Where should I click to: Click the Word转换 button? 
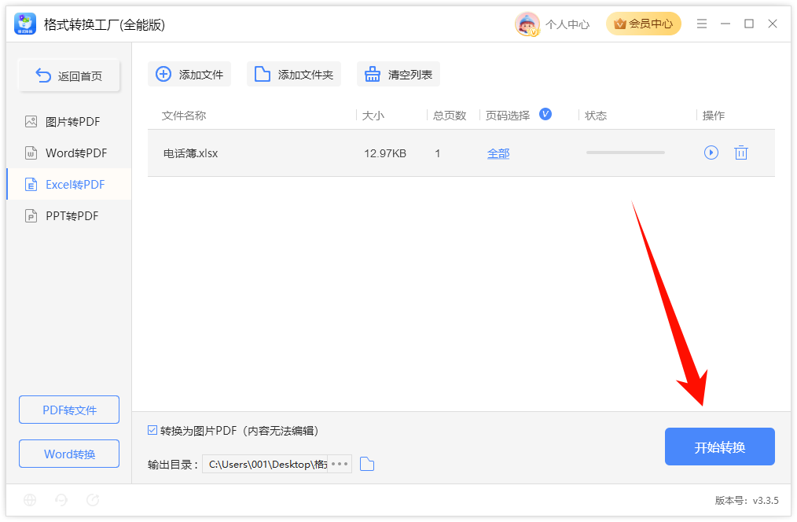click(x=69, y=454)
